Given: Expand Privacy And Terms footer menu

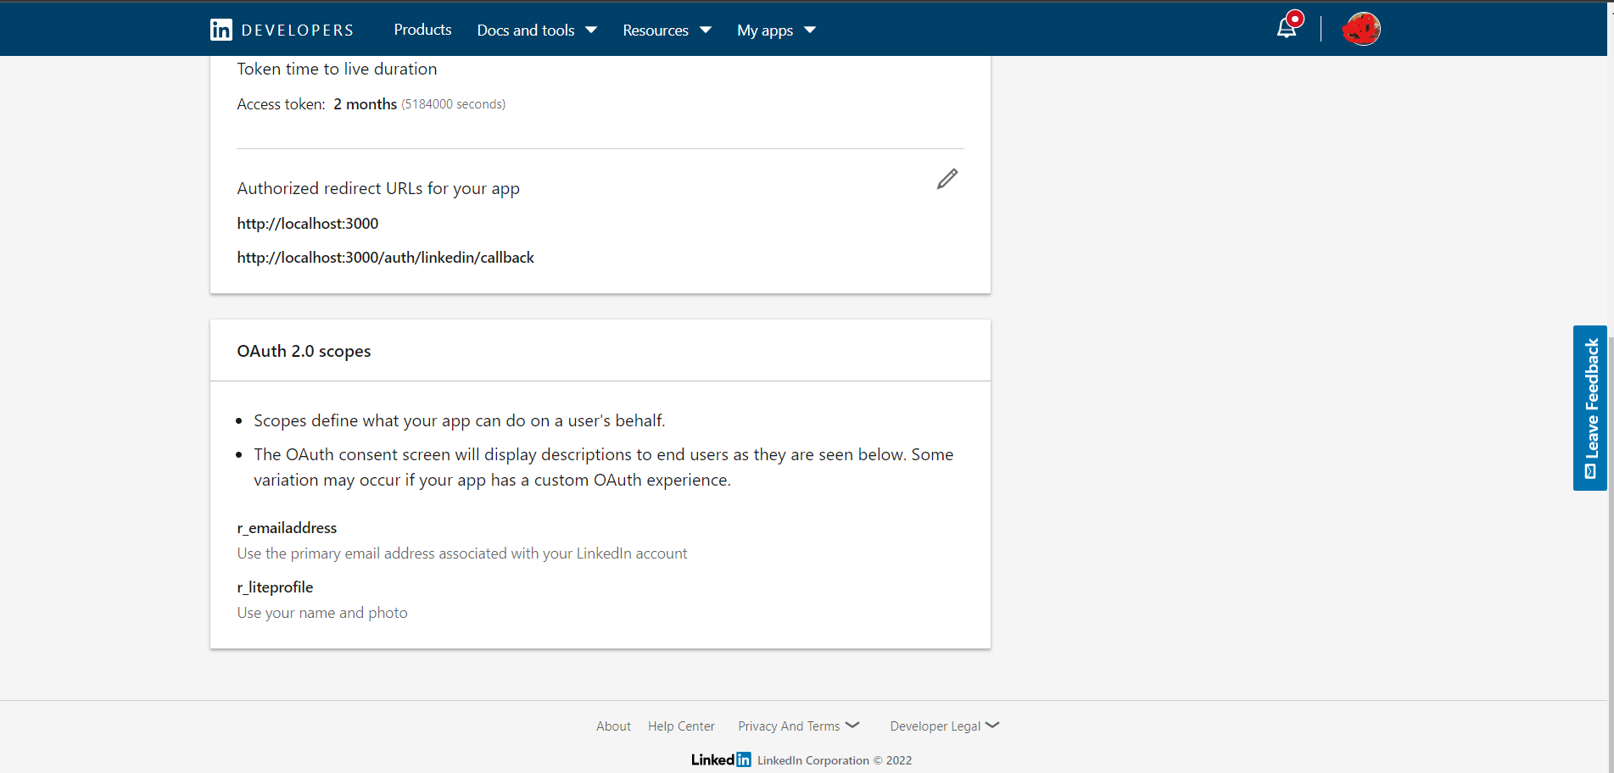Looking at the screenshot, I should 798,726.
